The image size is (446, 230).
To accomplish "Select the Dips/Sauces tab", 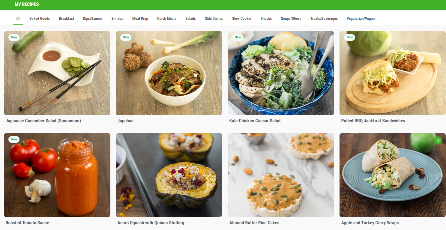I will 93,19.
